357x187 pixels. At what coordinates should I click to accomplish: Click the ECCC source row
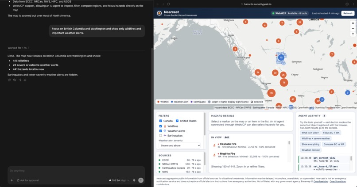coord(180,160)
